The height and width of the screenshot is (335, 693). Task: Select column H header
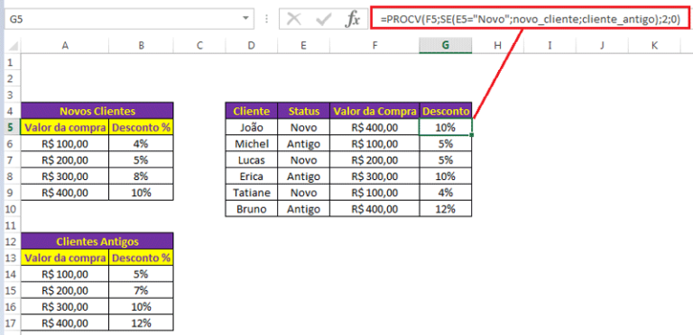pos(498,45)
